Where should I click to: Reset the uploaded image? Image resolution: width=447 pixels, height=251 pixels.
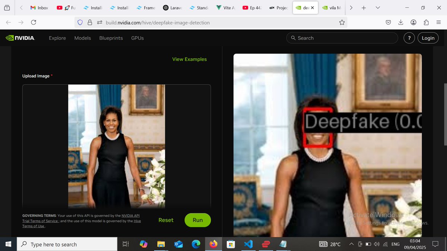(166, 220)
